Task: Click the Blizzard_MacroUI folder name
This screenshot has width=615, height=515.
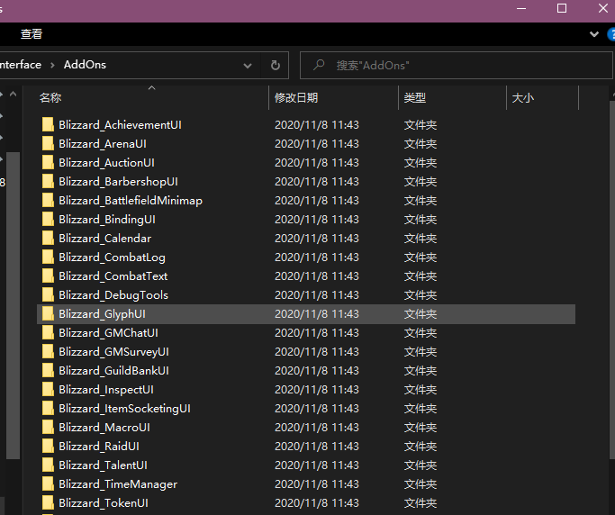Action: click(104, 427)
